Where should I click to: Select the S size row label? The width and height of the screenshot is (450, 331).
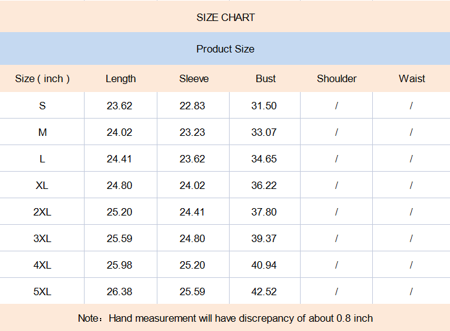[x=42, y=106]
